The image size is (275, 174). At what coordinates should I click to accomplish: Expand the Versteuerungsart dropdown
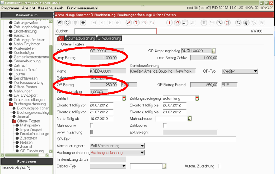coord(142,146)
